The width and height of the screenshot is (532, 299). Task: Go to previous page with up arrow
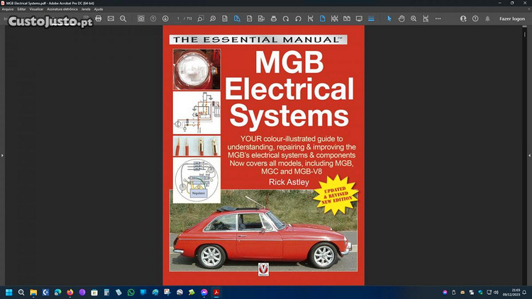click(x=153, y=18)
